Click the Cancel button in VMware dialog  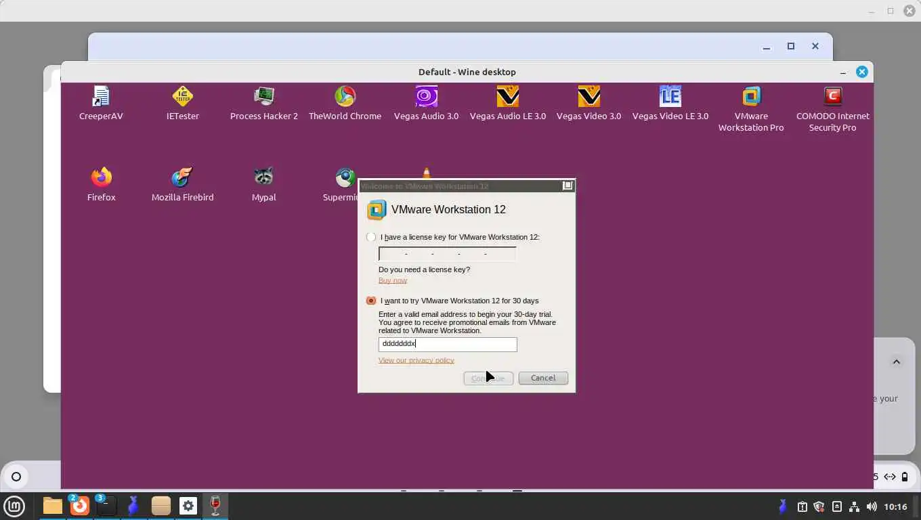point(543,378)
